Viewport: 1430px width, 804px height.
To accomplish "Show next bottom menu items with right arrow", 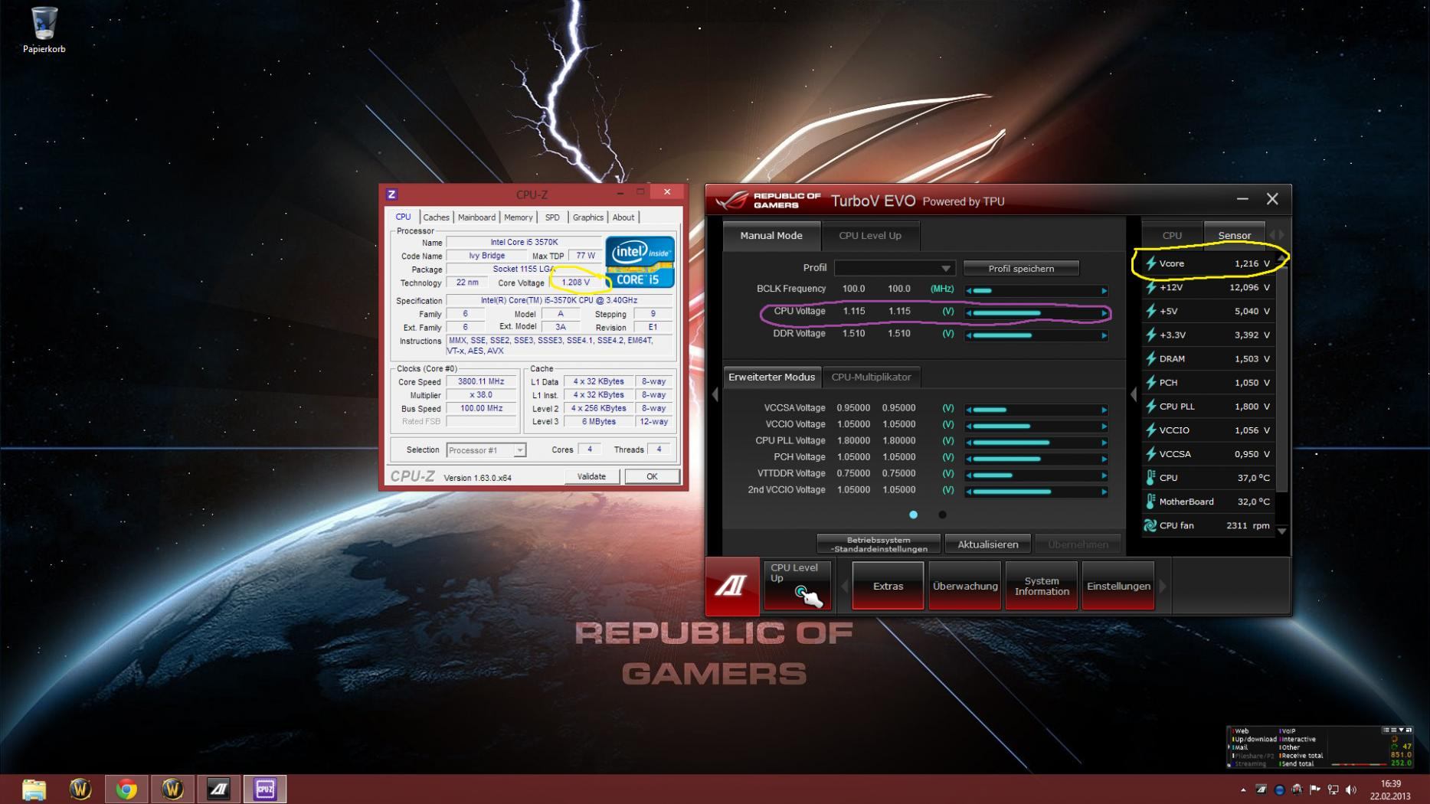I will (1163, 587).
